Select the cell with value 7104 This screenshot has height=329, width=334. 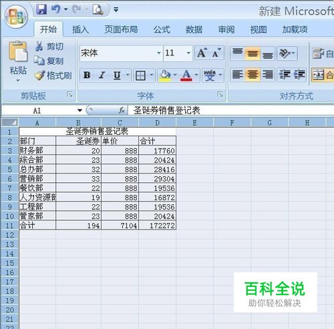point(120,226)
